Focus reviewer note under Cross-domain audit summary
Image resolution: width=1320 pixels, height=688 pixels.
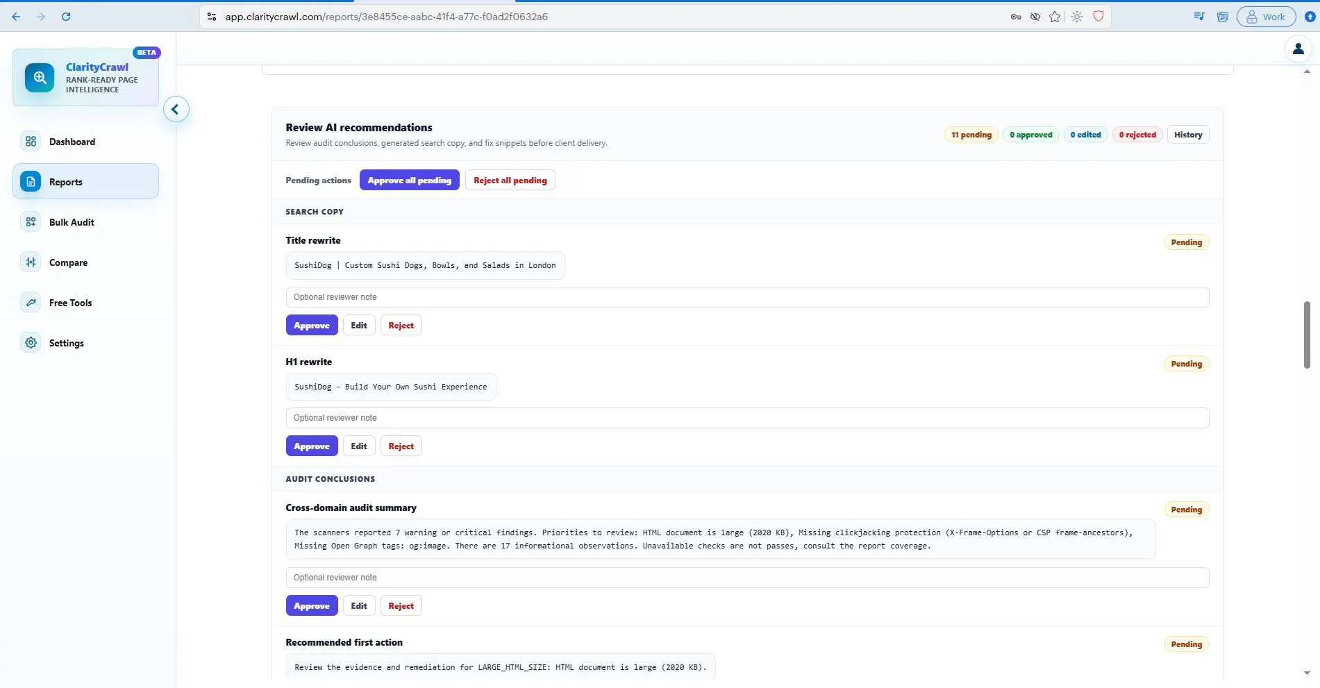click(747, 578)
